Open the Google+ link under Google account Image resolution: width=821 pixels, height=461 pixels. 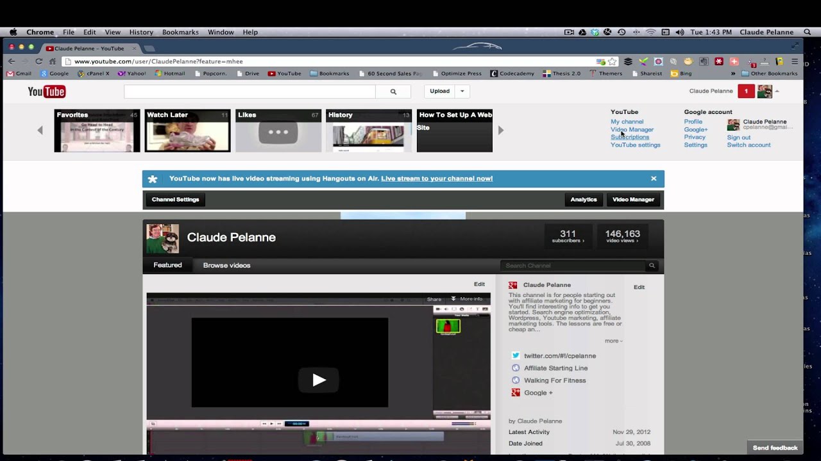[695, 129]
